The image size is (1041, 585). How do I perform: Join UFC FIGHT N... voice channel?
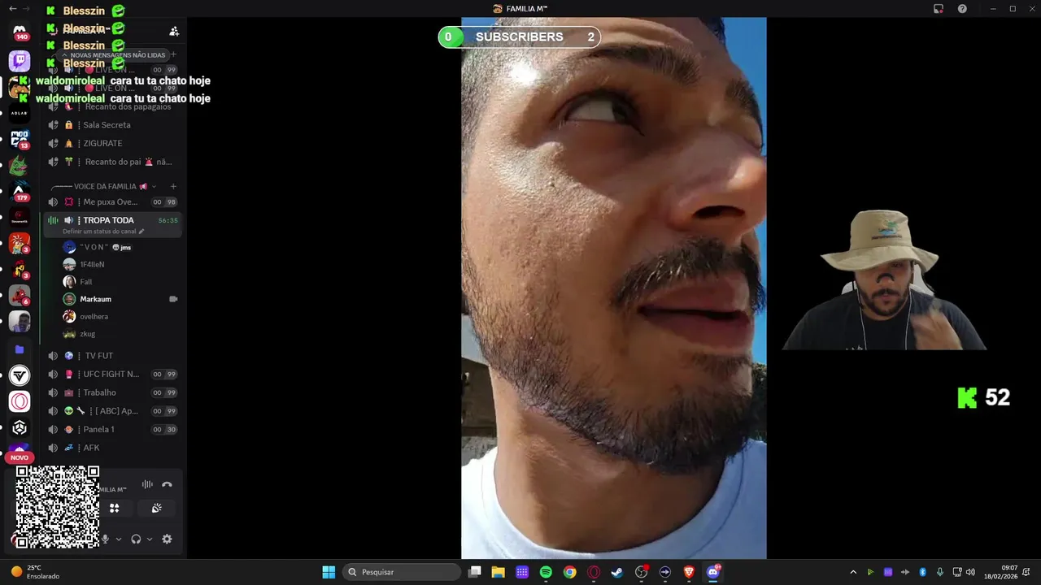pyautogui.click(x=113, y=374)
